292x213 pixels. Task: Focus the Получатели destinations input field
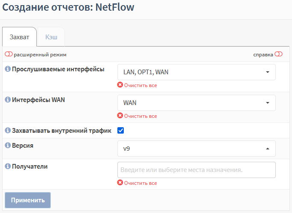tap(196, 170)
